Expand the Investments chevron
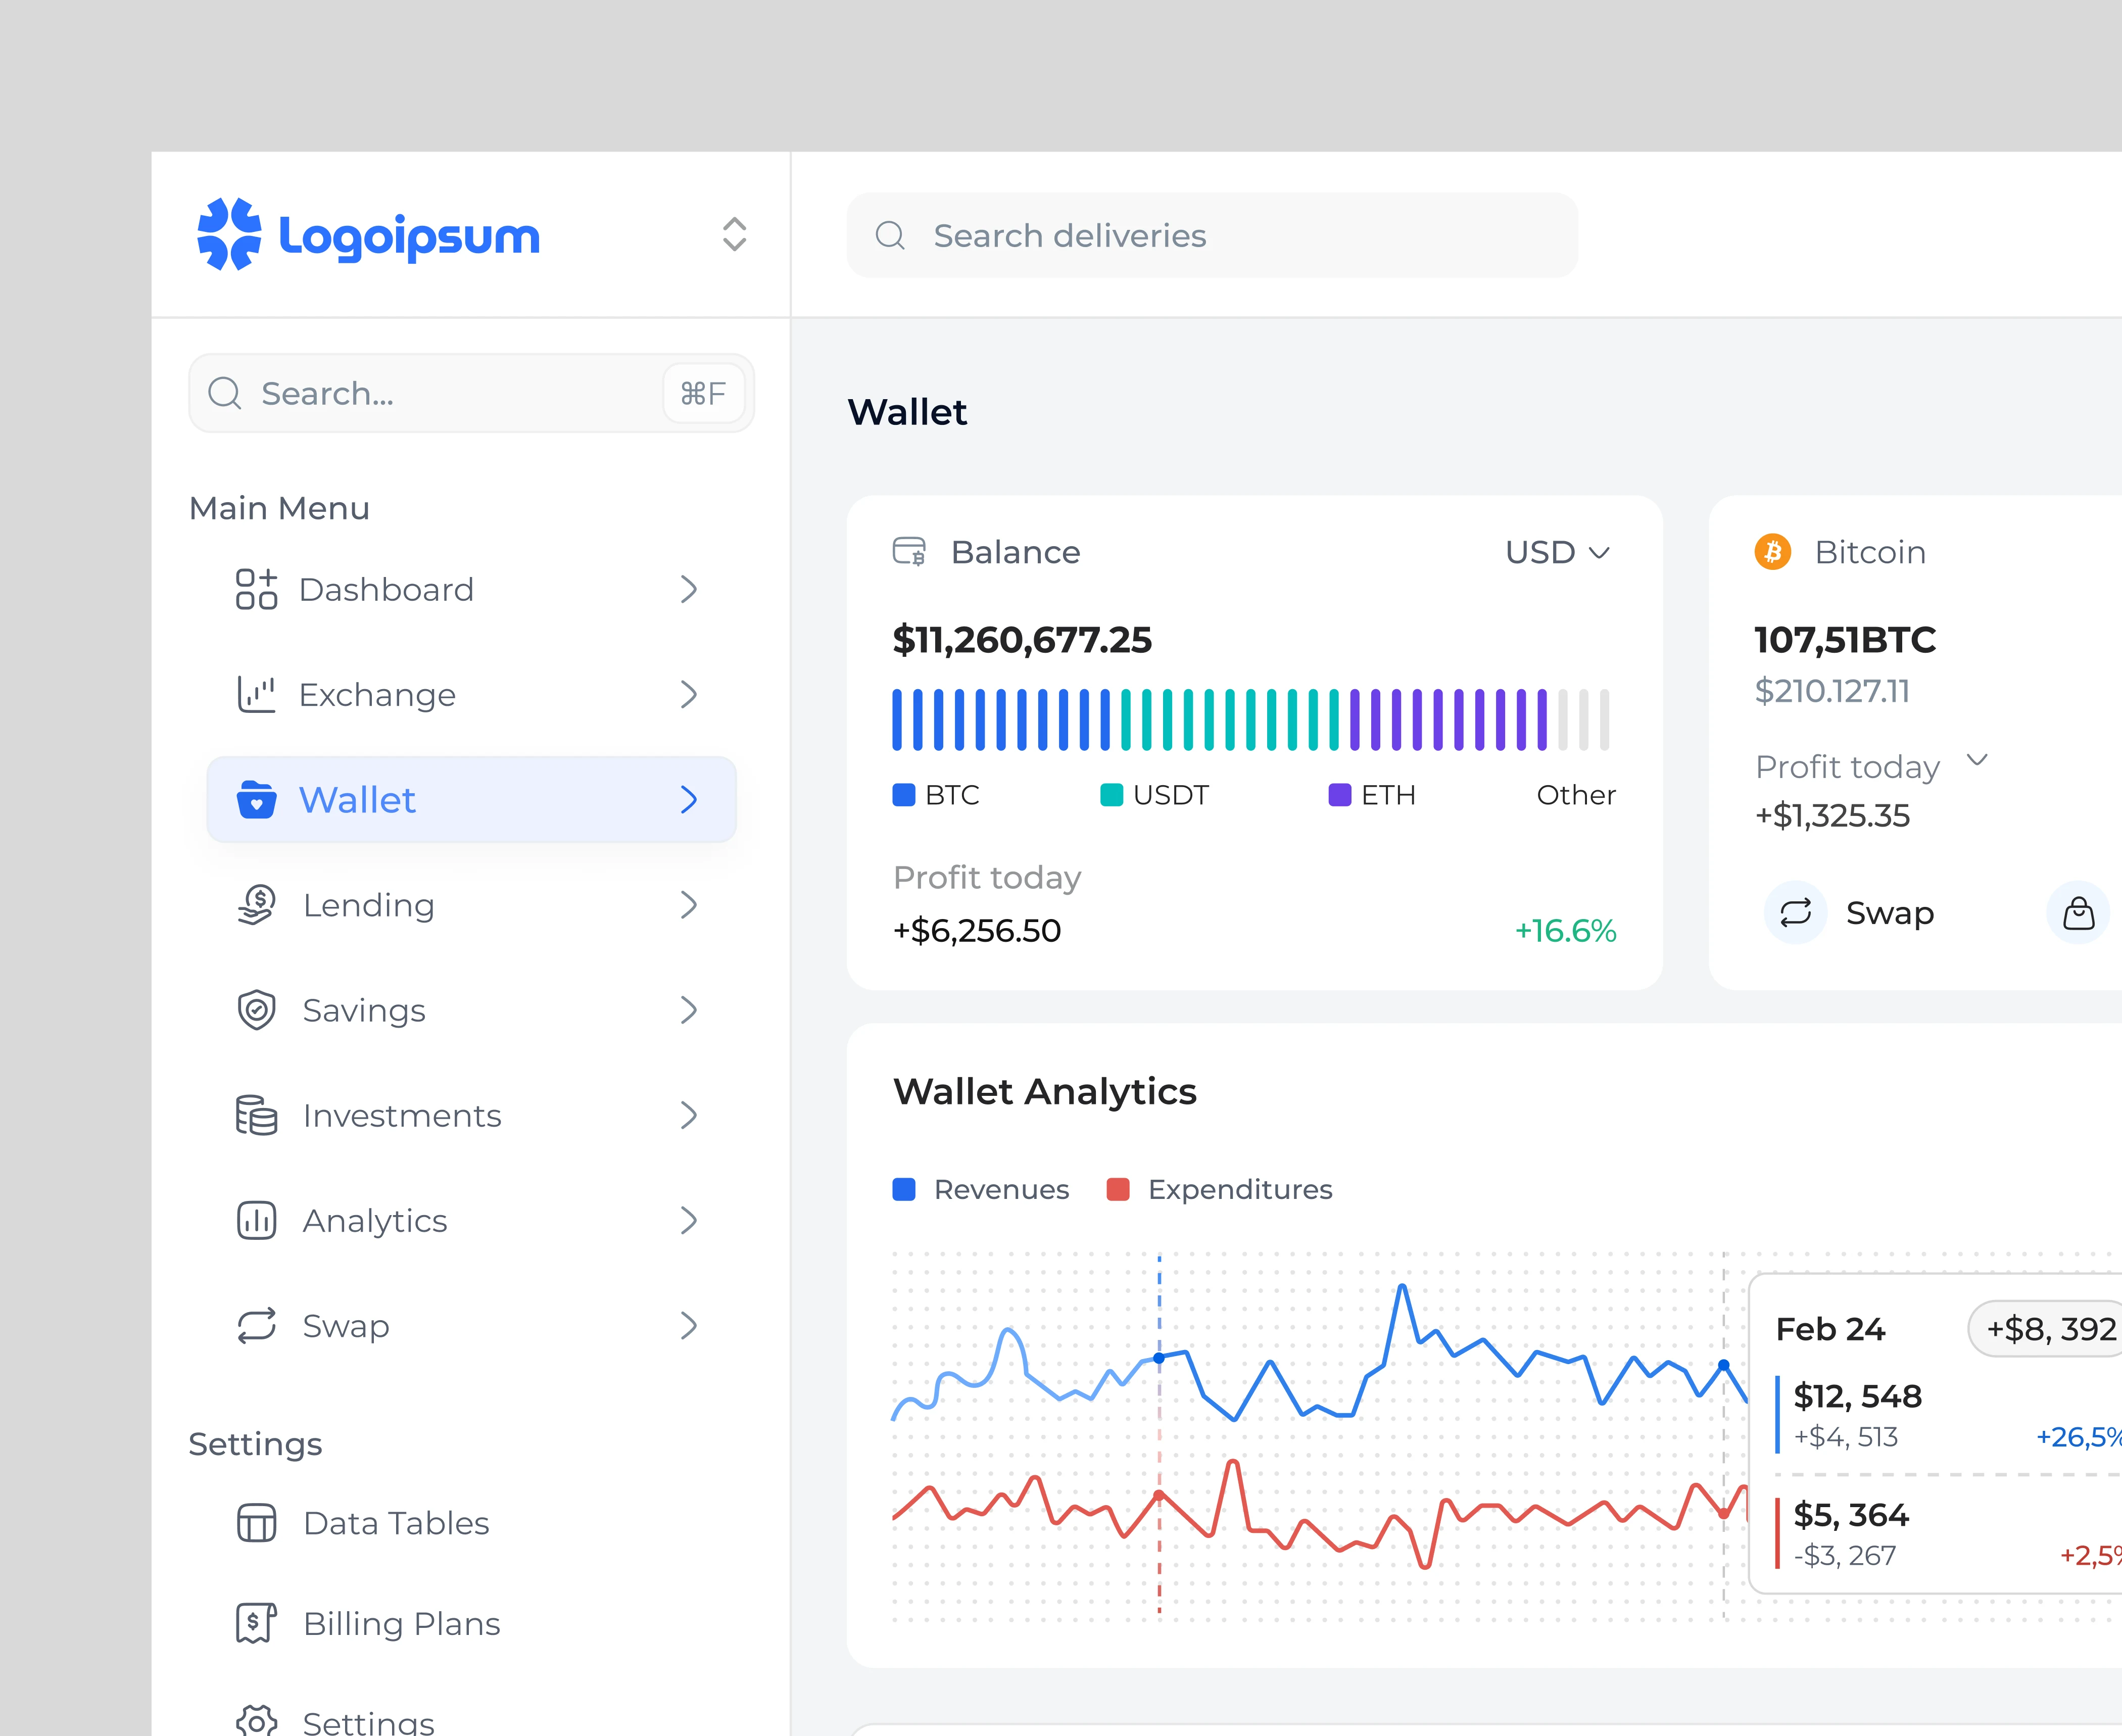The height and width of the screenshot is (1736, 2122). (688, 1115)
